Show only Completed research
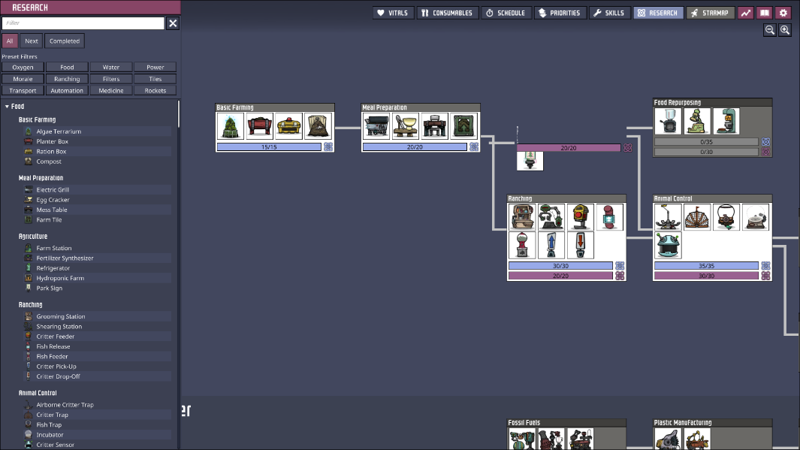Viewport: 800px width, 450px height. click(x=65, y=41)
